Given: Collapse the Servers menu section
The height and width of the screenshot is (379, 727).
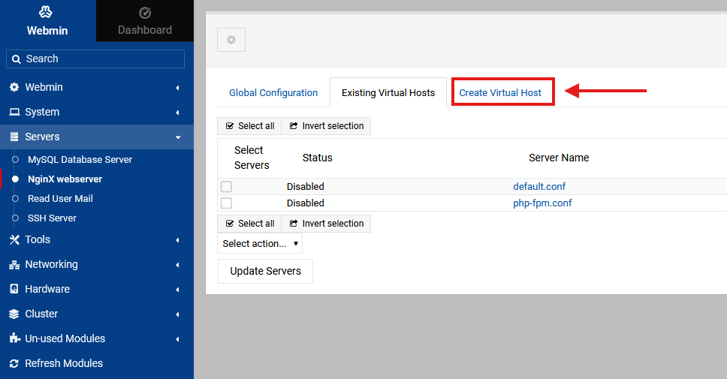Looking at the screenshot, I should pos(178,137).
